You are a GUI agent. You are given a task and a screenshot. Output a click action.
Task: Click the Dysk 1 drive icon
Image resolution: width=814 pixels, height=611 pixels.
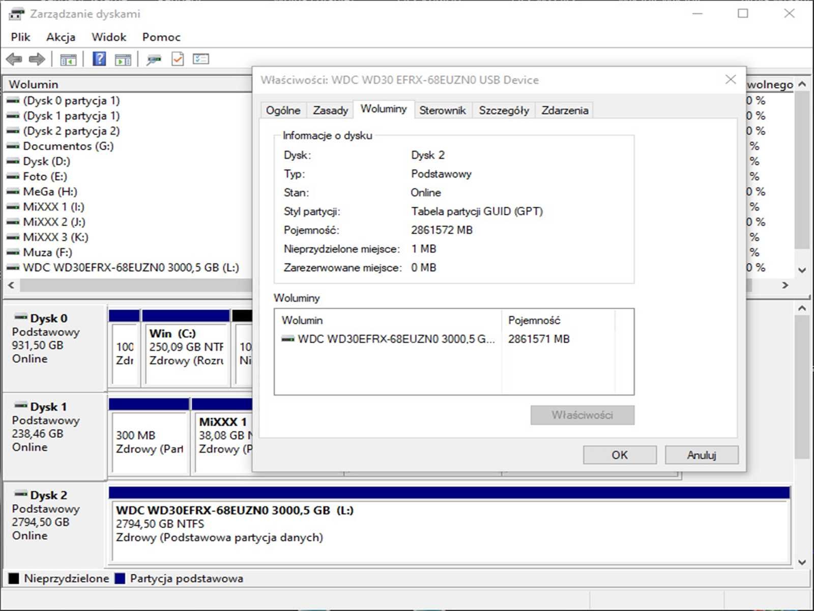coord(21,406)
